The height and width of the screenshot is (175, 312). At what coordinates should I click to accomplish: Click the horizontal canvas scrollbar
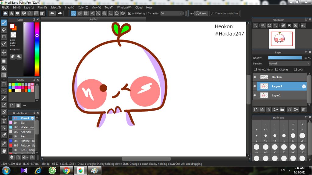[x=146, y=159]
